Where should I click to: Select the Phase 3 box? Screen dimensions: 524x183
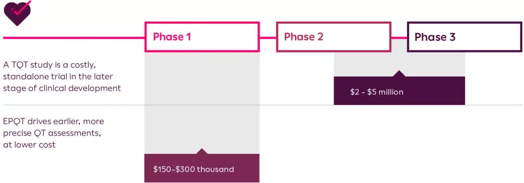[464, 37]
